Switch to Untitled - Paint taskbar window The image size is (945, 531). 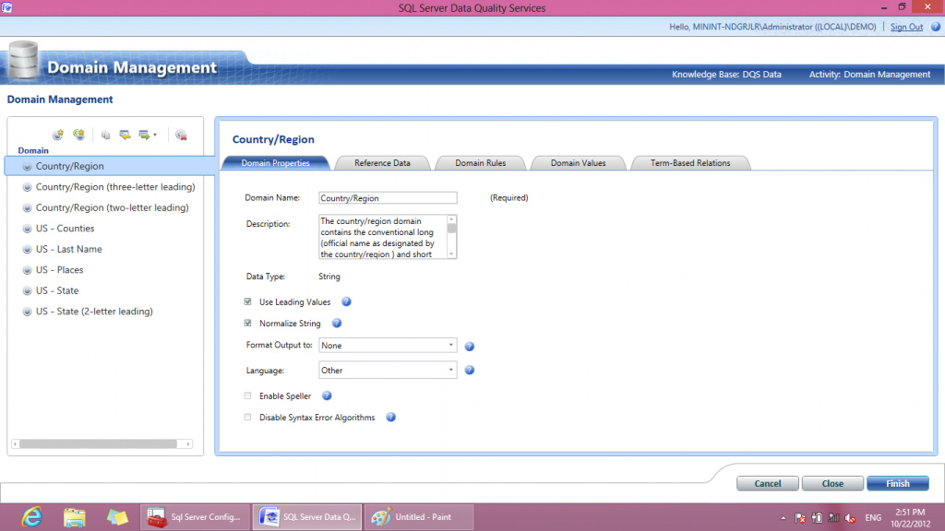[420, 517]
